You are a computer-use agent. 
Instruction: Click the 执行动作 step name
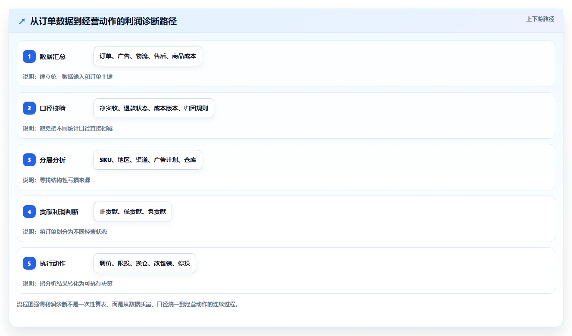(x=53, y=263)
